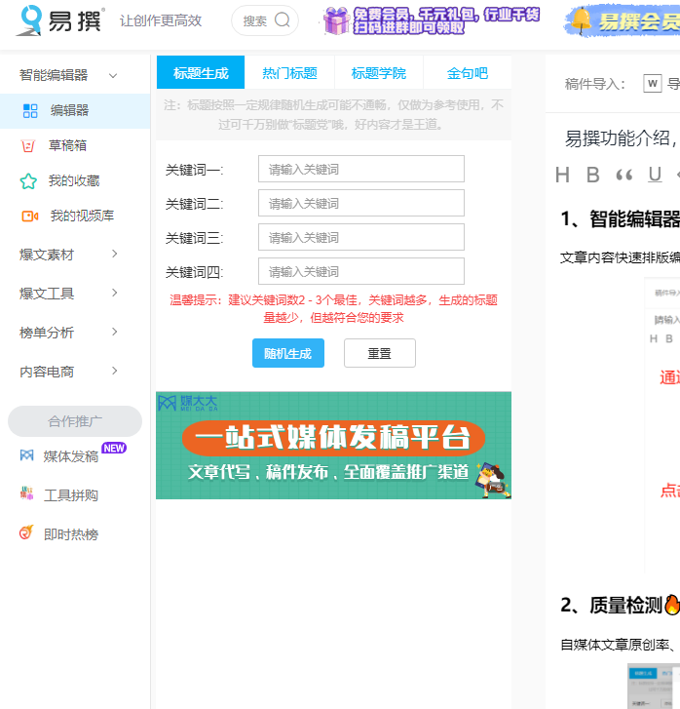This screenshot has width=680, height=709.
Task: Toggle underline U in editor toolbar
Action: (655, 175)
